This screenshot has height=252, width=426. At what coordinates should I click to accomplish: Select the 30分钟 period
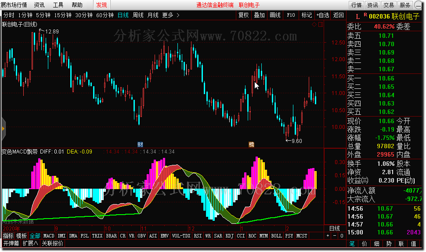click(84, 15)
